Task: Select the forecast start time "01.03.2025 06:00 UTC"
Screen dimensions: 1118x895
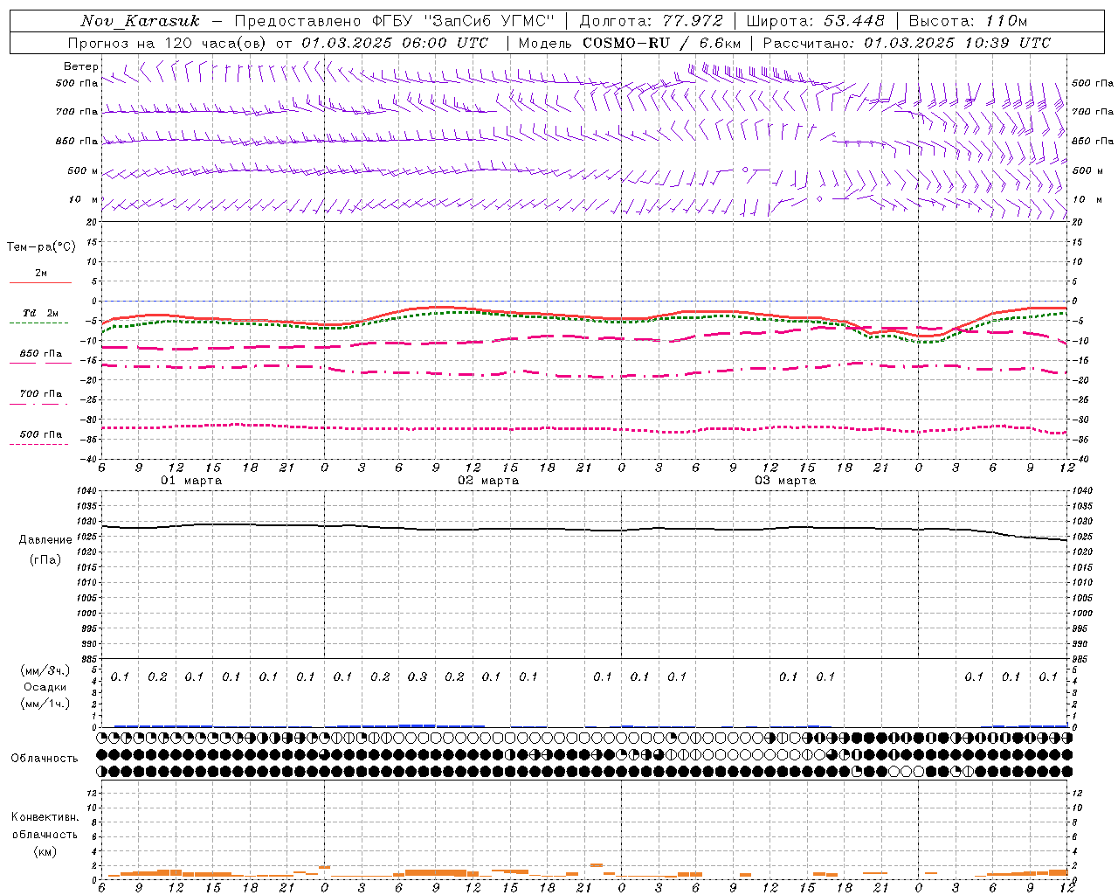Action: pos(395,43)
